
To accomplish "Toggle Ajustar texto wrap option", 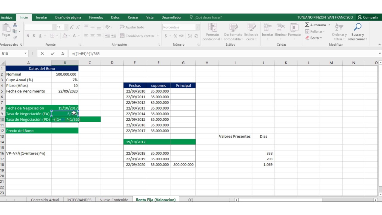I will point(132,27).
